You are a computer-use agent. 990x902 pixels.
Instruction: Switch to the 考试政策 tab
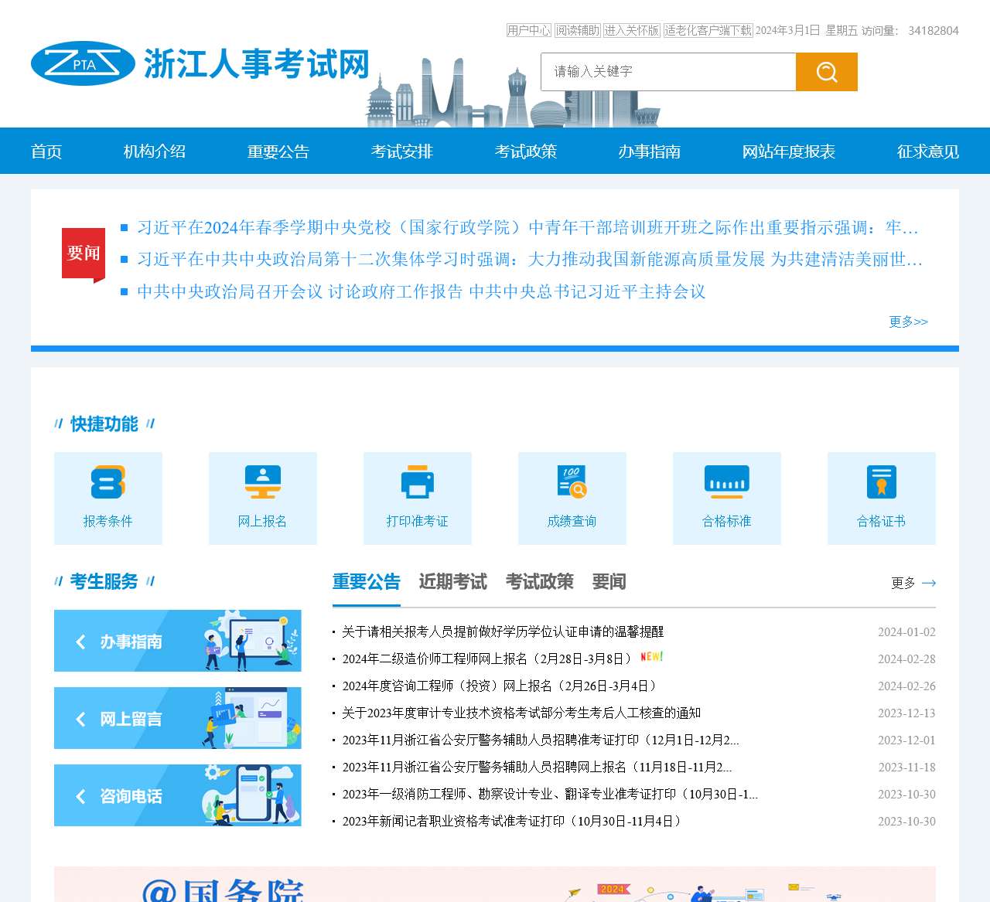[x=539, y=582]
